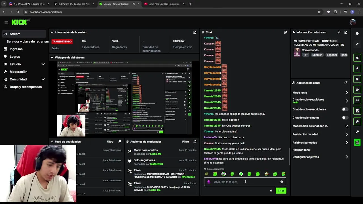Screen dimensions: 363x204
Task: Open the Filtro dropdown in Feed de actividades
Action: point(110,142)
